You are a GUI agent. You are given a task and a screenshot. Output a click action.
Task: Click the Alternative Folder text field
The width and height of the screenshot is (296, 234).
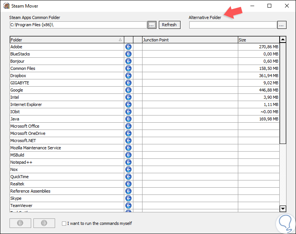pos(233,25)
